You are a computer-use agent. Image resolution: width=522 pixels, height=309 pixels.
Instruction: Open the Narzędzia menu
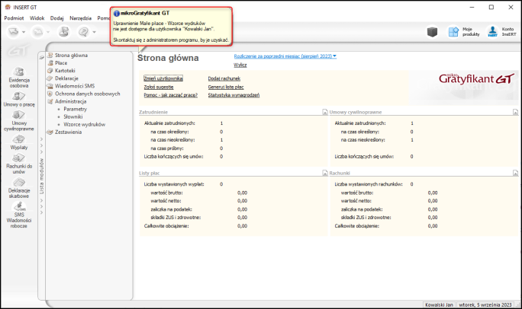pos(81,18)
